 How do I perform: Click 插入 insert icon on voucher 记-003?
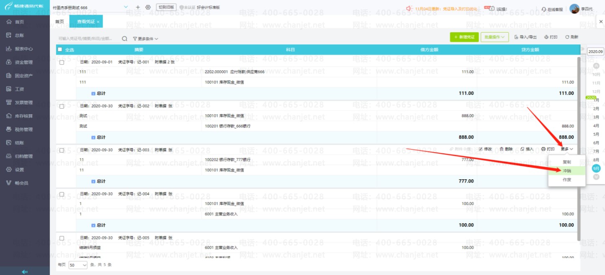coord(527,149)
